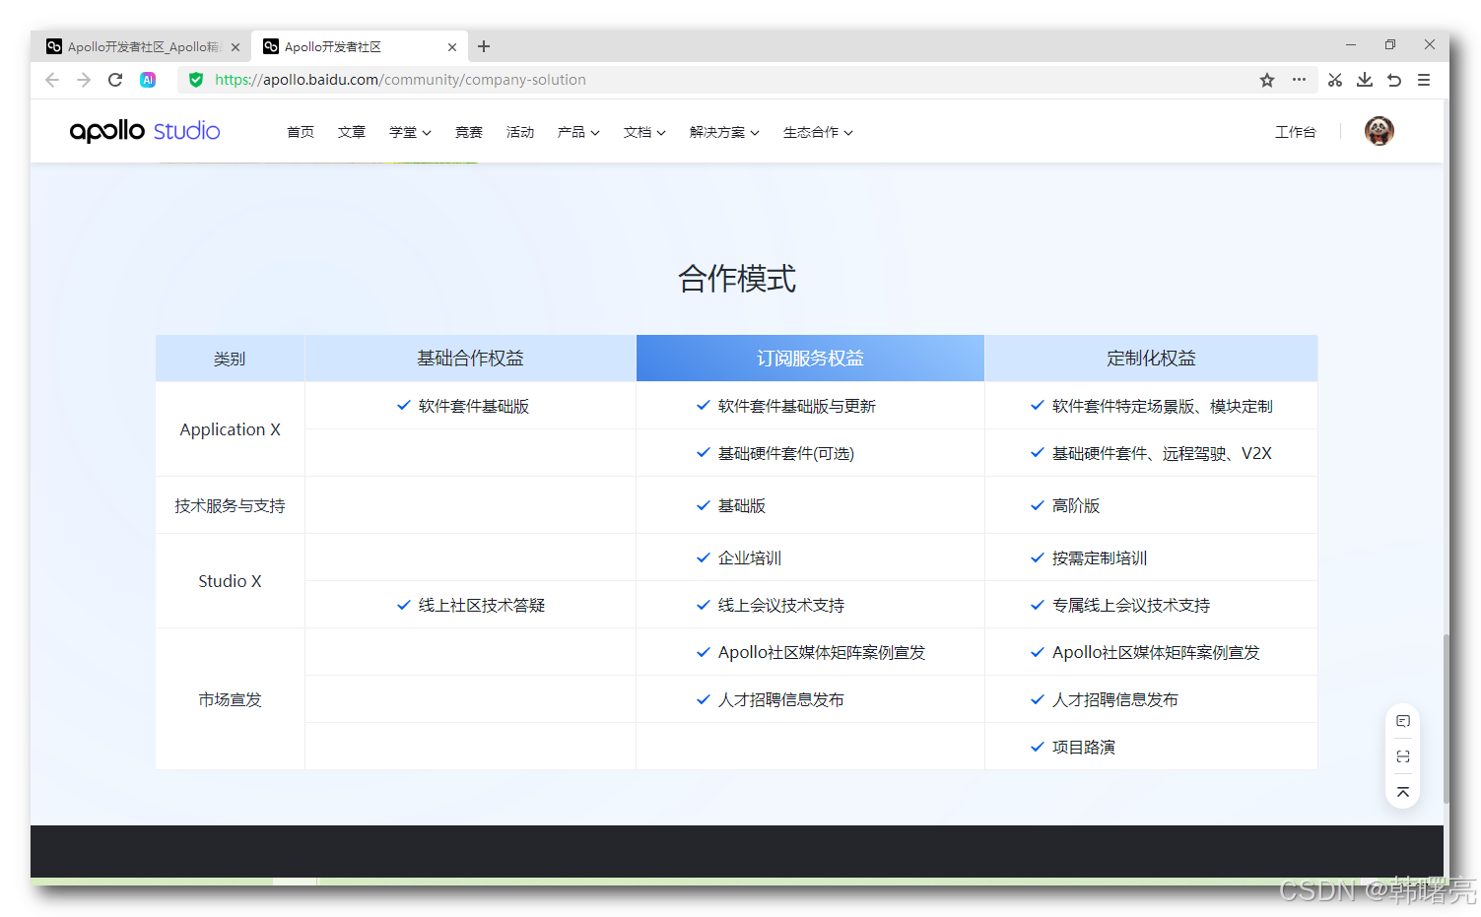Jump to top with floating arrow icon
This screenshot has height=917, width=1481.
(1403, 792)
